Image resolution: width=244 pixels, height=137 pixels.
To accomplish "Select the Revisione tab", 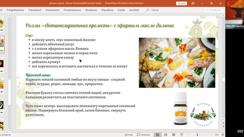I will click(x=91, y=10).
